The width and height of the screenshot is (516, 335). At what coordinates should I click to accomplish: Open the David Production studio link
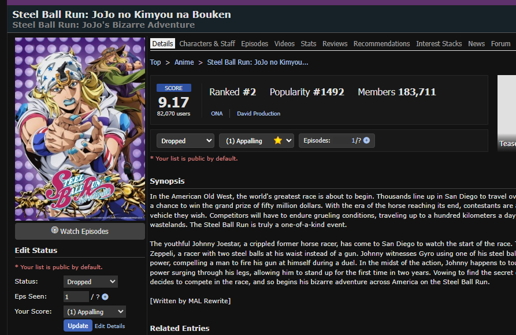(x=259, y=114)
